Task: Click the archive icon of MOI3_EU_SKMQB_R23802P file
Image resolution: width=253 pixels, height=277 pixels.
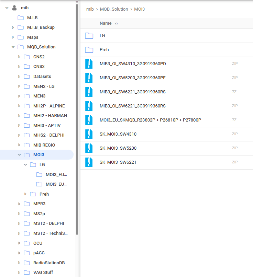Action: (89, 120)
